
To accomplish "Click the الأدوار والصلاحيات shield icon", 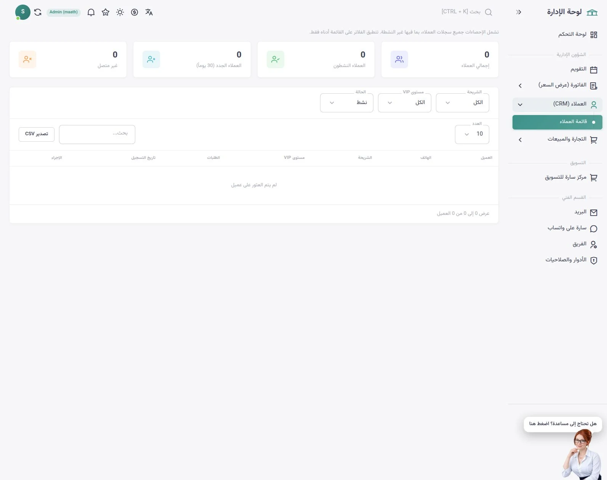I will click(x=594, y=261).
